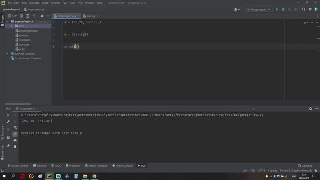
Task: Select the blogproger.ru.py editor tab
Action: 66,16
